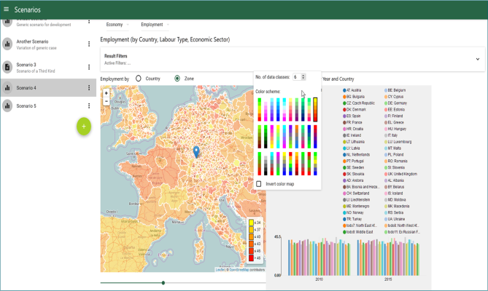Open three-dot menu for Scenario 4
Screen dimensions: 488x291
tap(89, 88)
